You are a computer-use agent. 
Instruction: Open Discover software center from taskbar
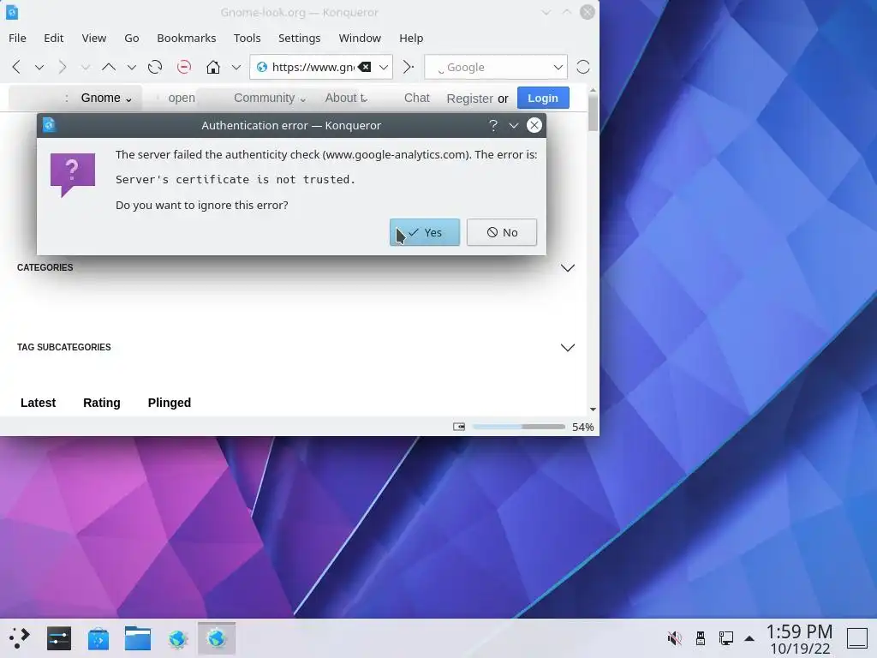(x=98, y=637)
